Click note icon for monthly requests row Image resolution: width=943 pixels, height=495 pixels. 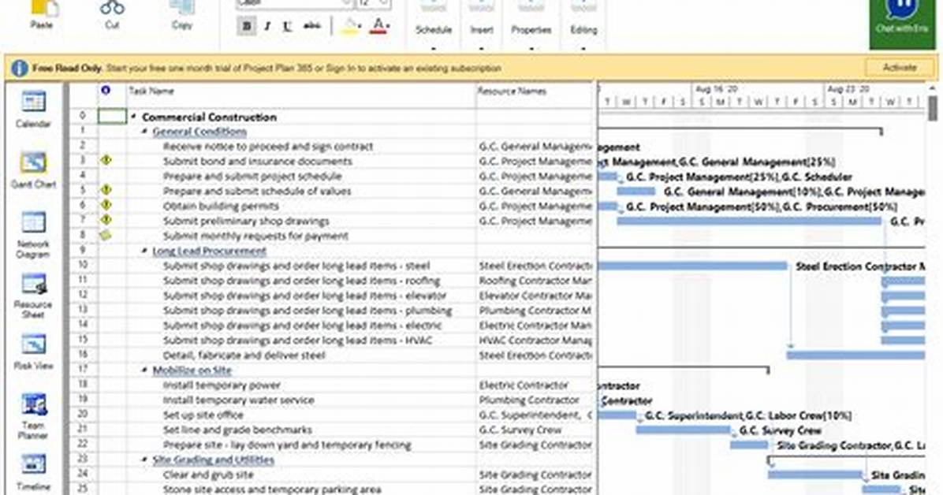(x=106, y=235)
